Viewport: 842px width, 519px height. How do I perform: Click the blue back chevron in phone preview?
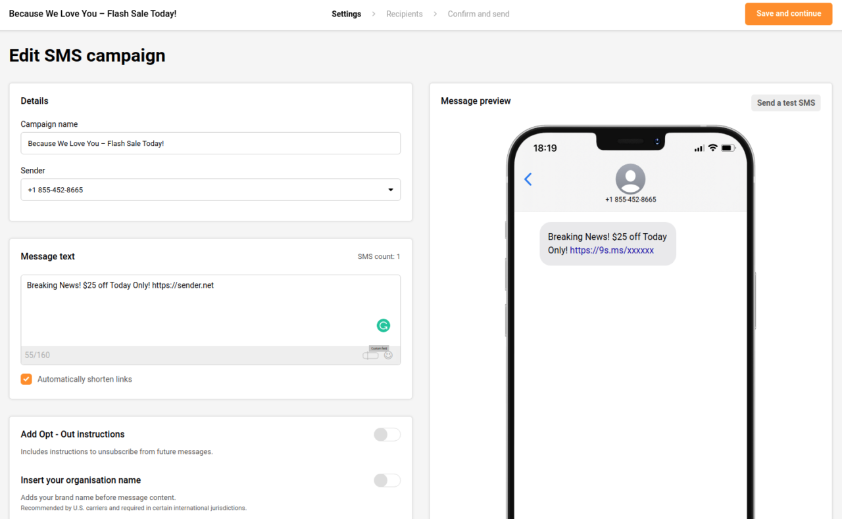(x=528, y=179)
